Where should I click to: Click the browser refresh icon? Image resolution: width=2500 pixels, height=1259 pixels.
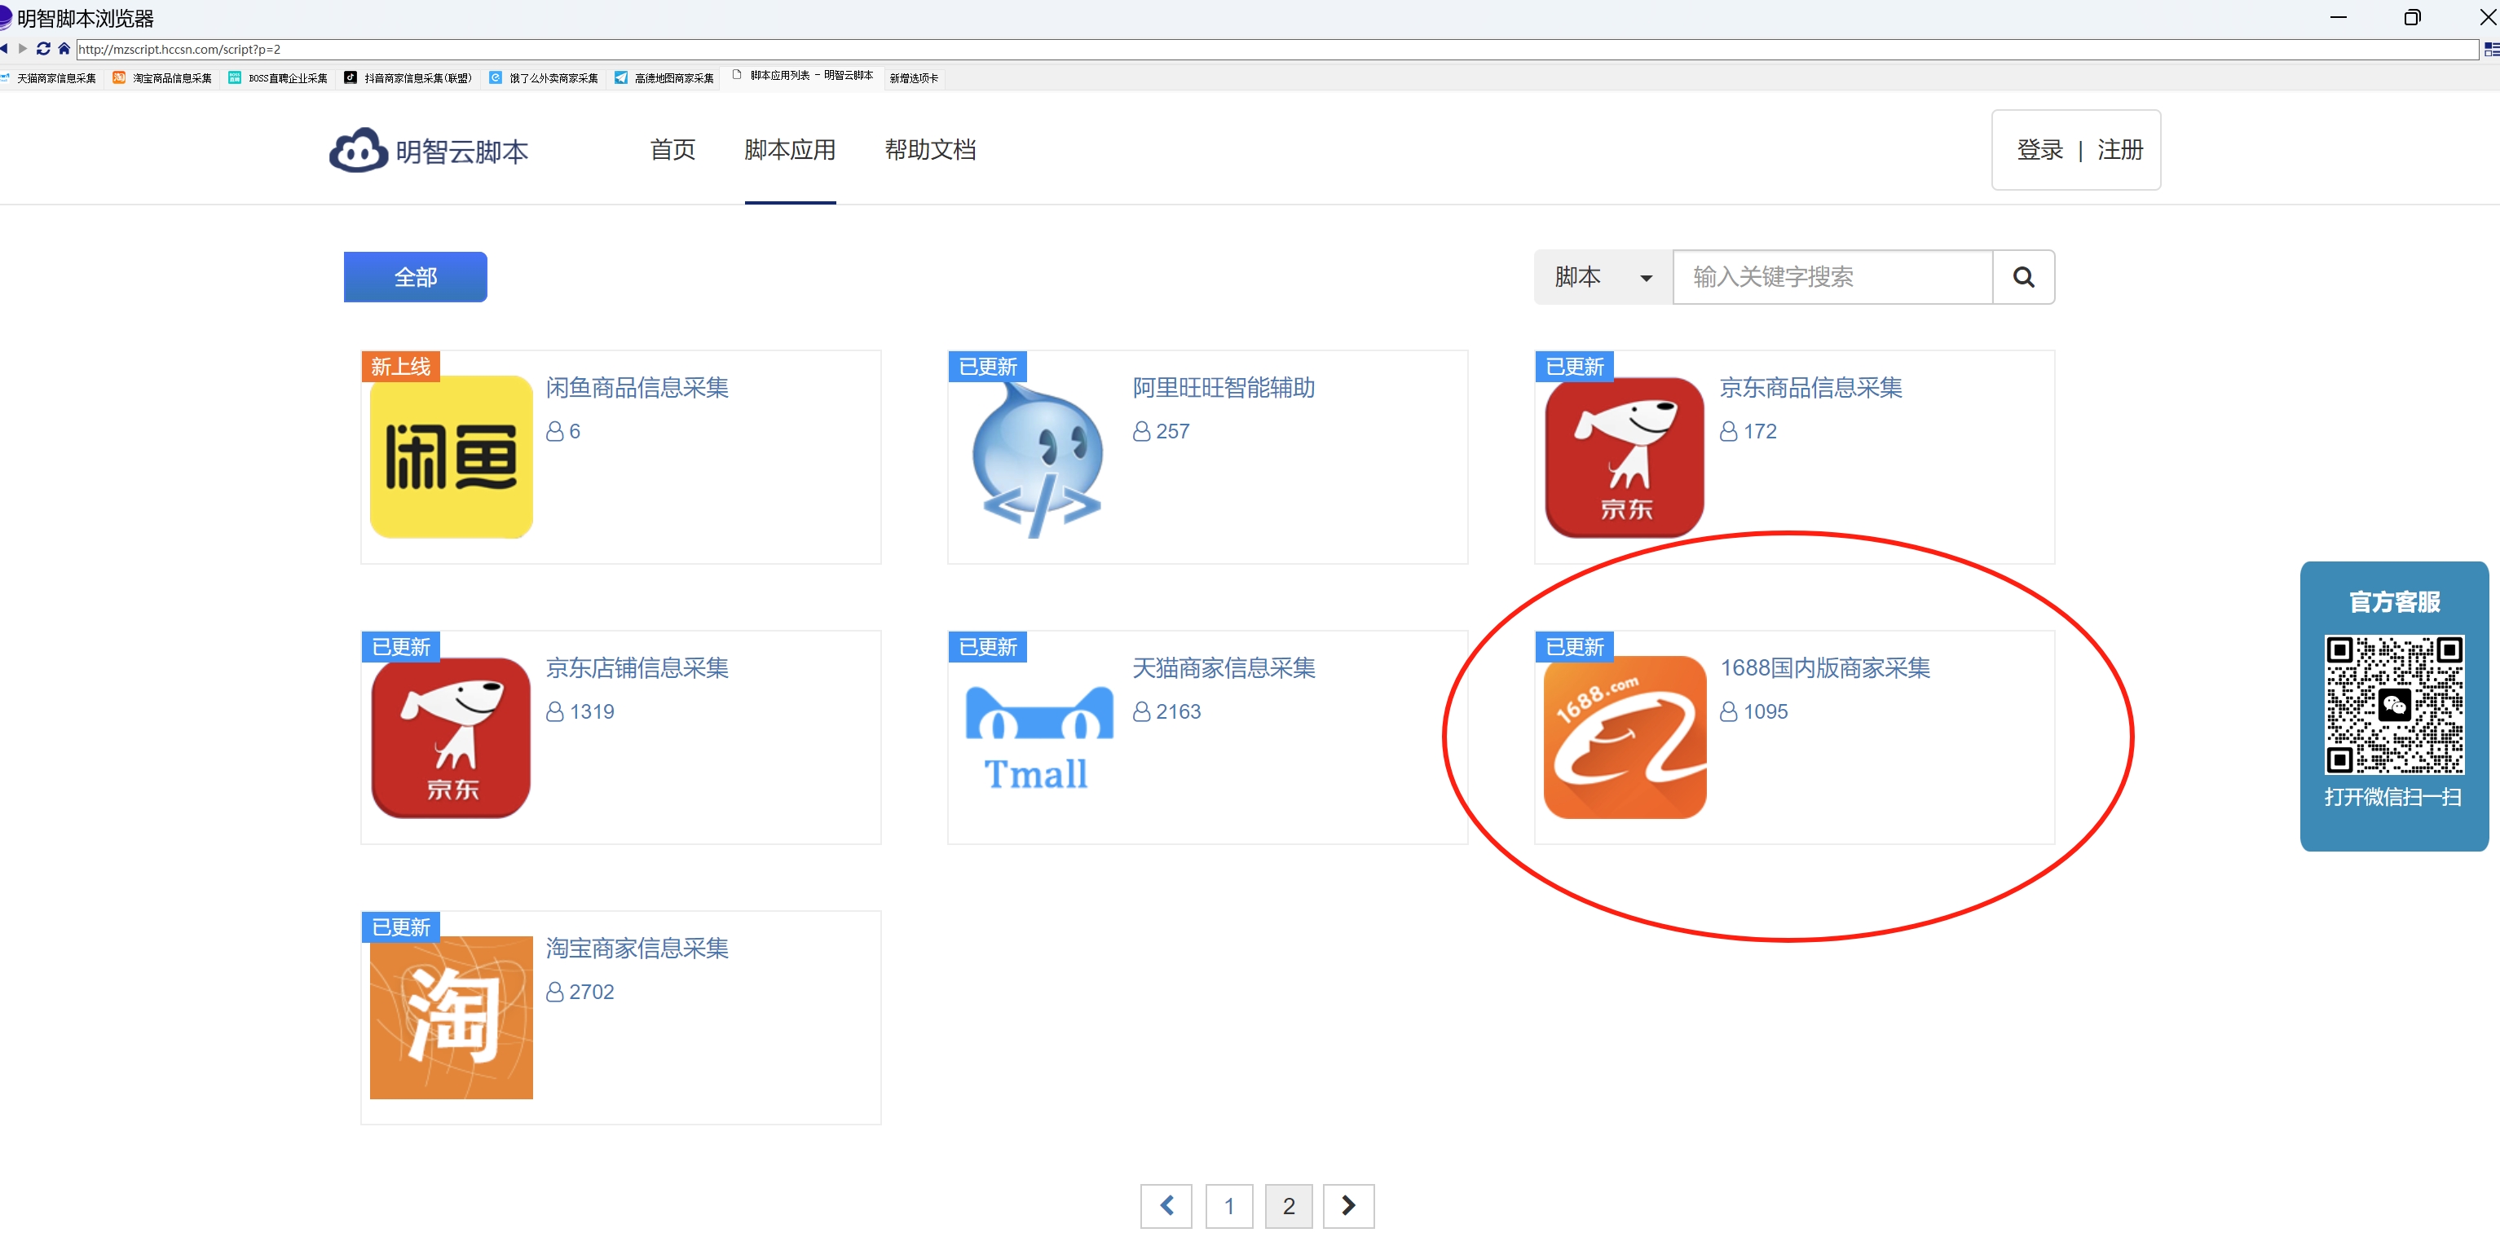point(44,49)
